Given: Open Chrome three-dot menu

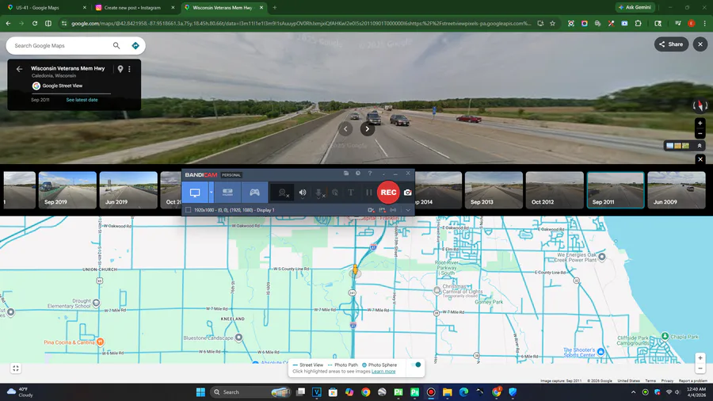Looking at the screenshot, I should click(x=705, y=23).
